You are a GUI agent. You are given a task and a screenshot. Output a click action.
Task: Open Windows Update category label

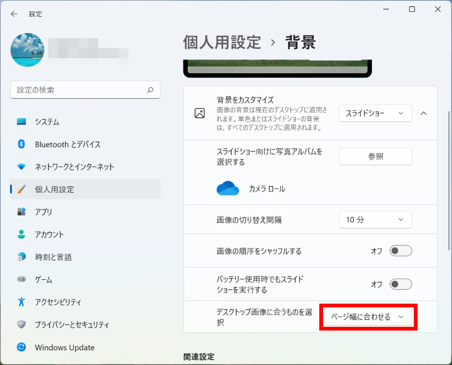coord(64,347)
